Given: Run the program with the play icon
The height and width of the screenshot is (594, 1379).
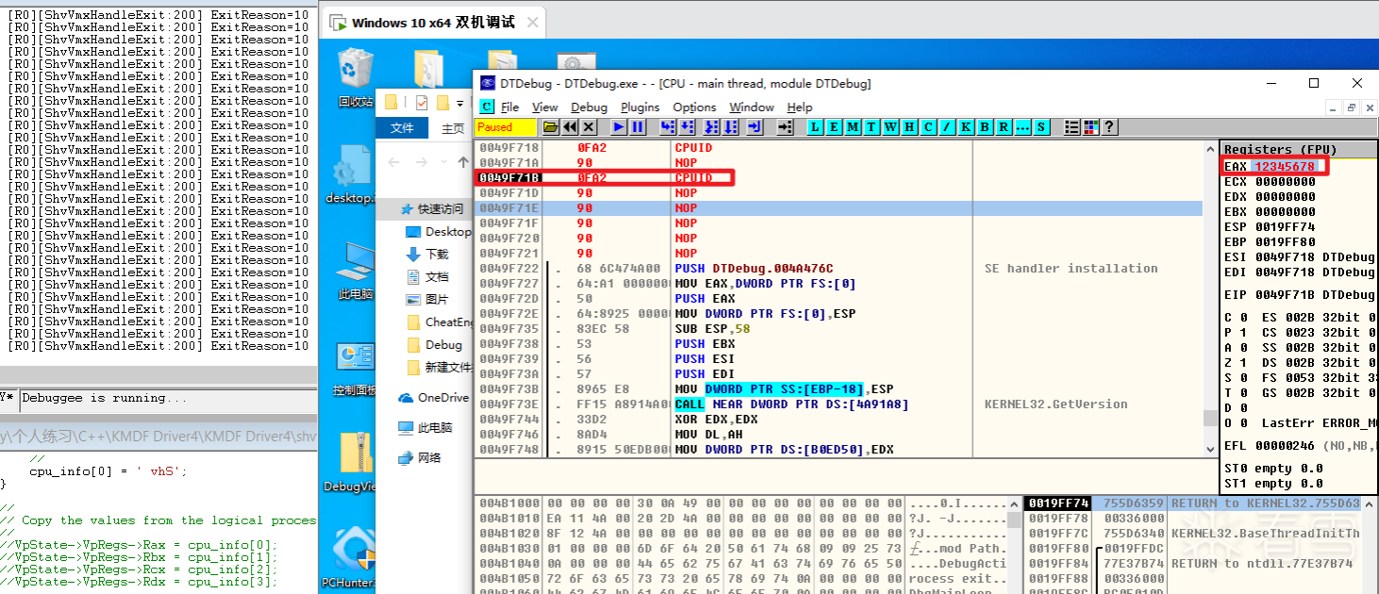Looking at the screenshot, I should (619, 126).
